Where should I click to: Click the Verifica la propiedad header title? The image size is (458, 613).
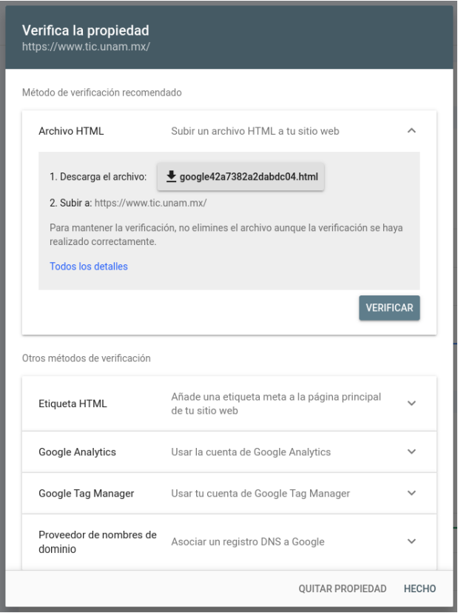(x=86, y=30)
